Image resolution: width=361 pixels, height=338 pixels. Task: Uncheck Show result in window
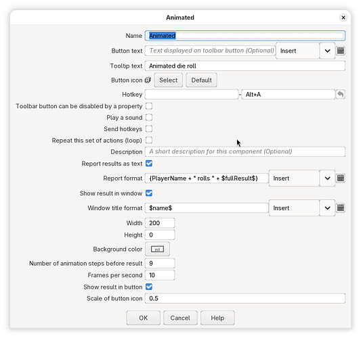tap(149, 193)
